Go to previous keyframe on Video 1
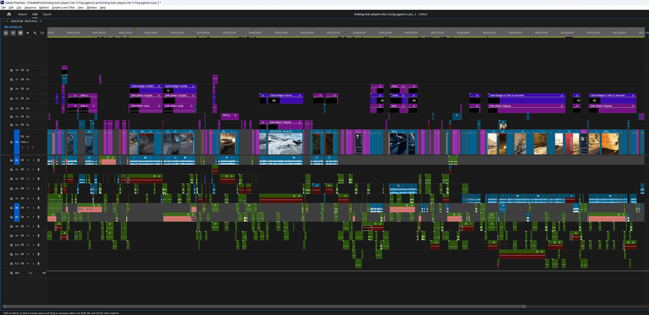 click(x=22, y=147)
